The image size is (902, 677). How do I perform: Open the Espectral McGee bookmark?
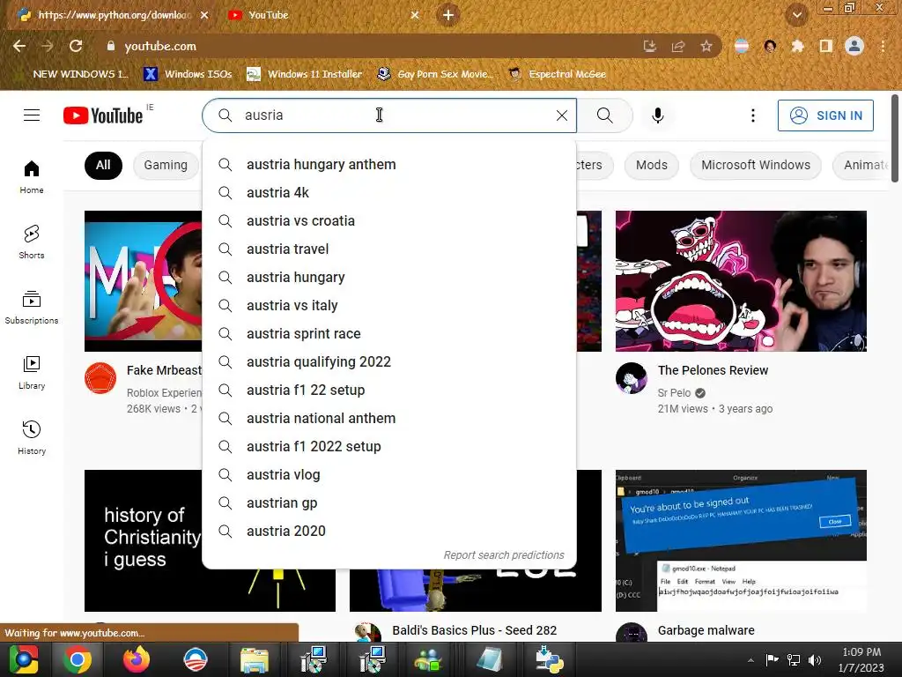pos(558,74)
